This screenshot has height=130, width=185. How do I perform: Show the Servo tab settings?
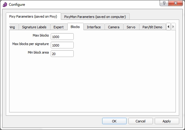[x=131, y=27]
